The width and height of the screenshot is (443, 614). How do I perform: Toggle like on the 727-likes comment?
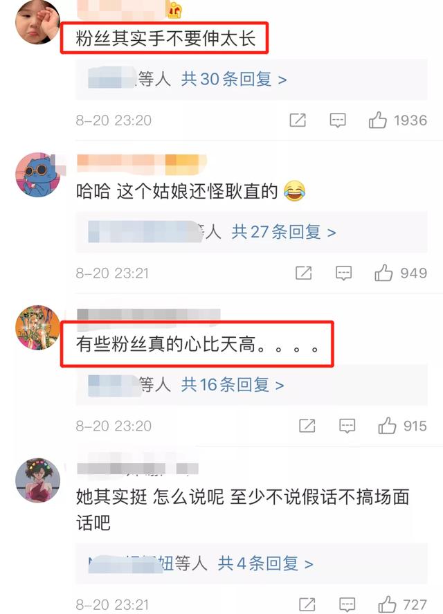click(x=387, y=604)
